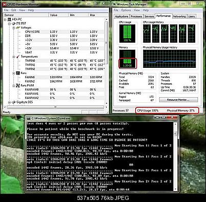
Task: Select the CPU VCORE row
Action: tap(64, 32)
